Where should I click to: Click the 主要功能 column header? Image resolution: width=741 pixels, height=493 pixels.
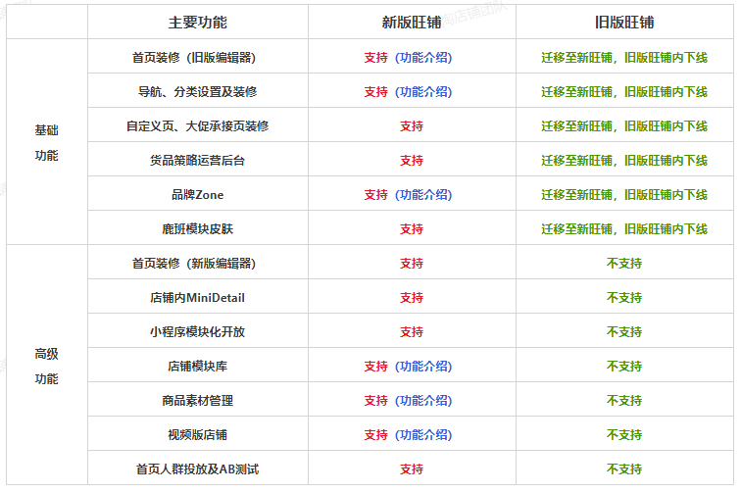coord(198,23)
